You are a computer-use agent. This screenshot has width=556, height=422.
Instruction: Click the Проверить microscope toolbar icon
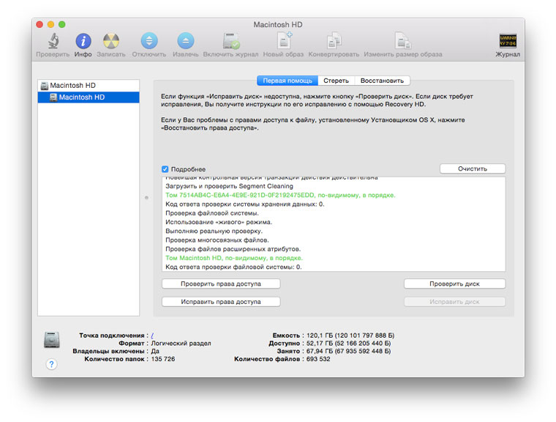point(53,42)
